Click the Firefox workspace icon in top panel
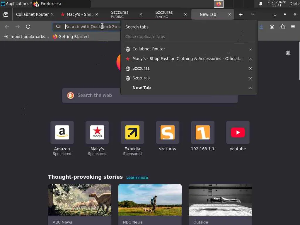 click(x=219, y=4)
